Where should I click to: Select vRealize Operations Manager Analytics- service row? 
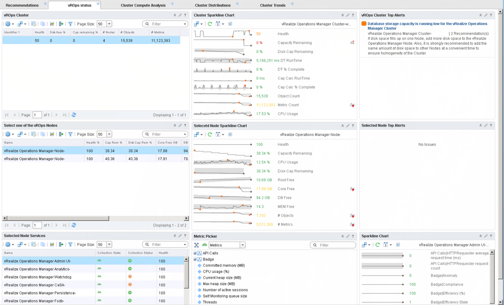click(93, 269)
